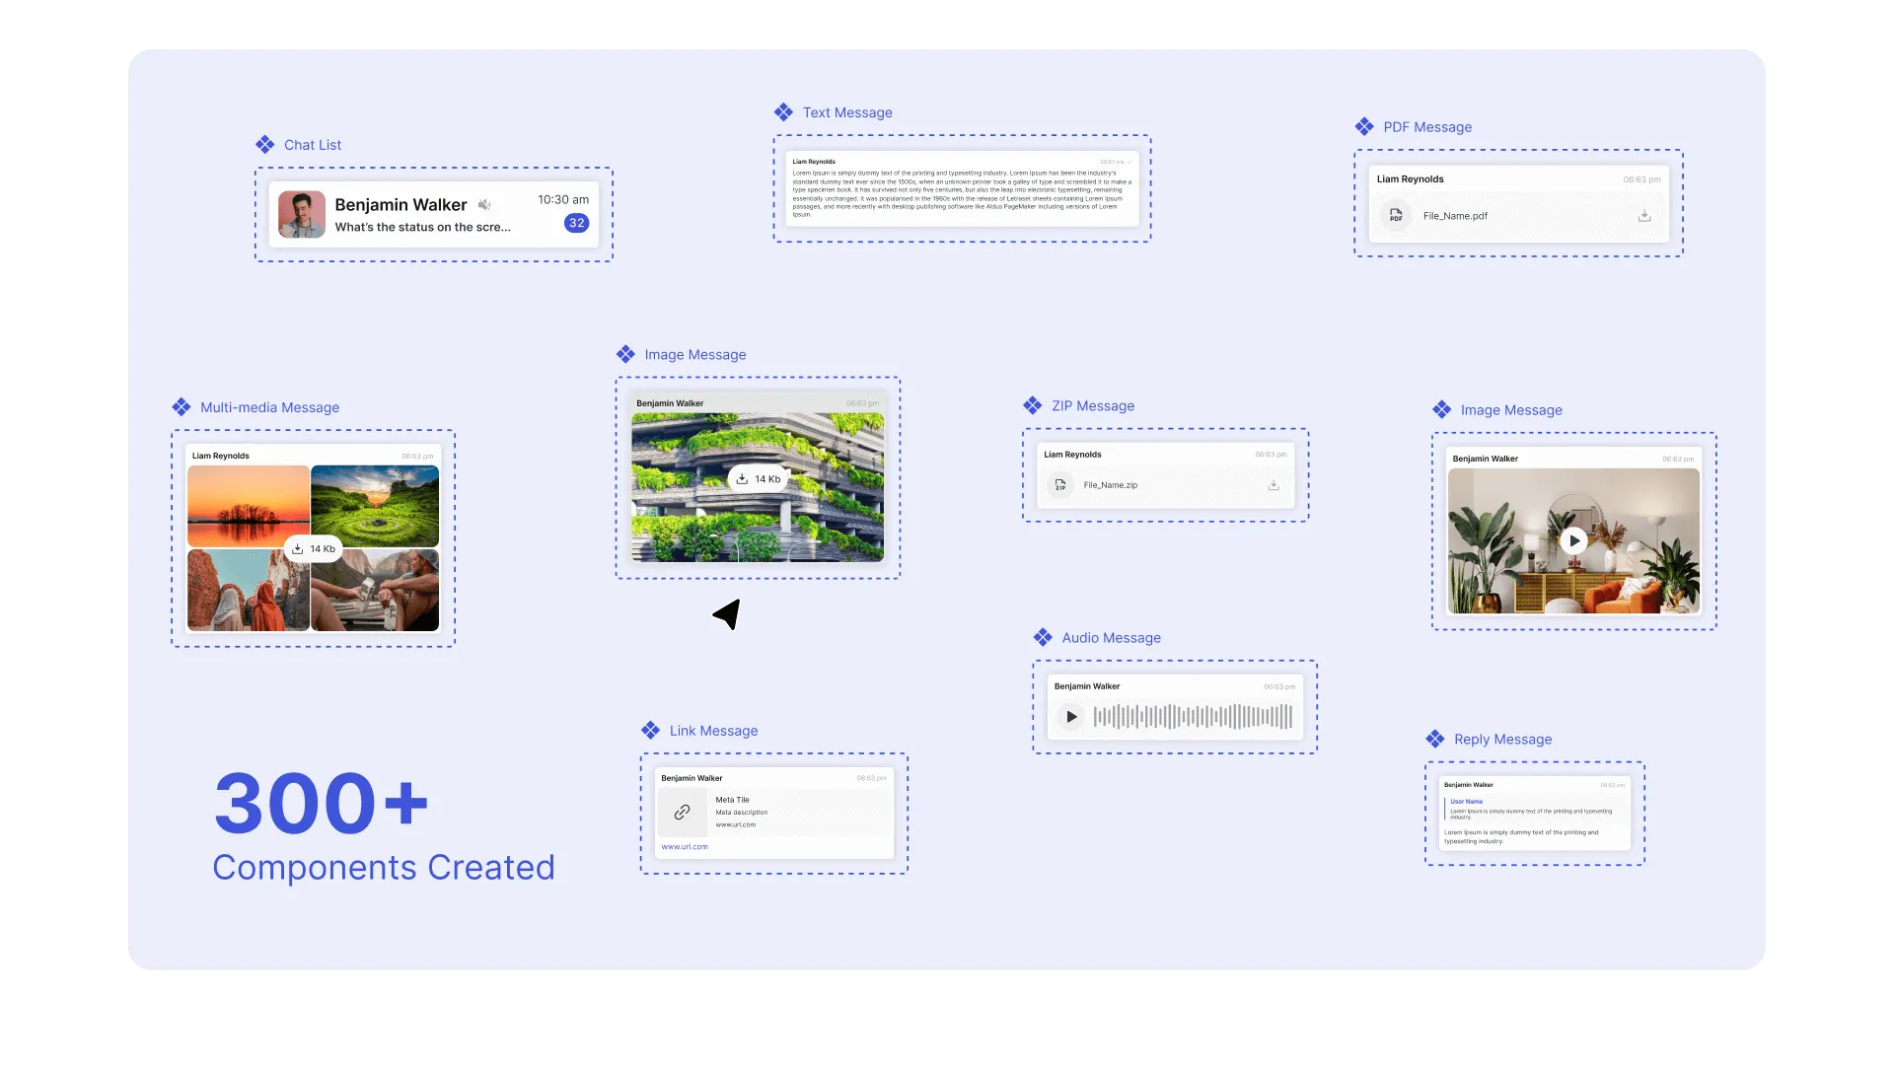This screenshot has width=1894, height=1069.
Task: Select the green crater landscape thumbnail
Action: click(x=375, y=506)
